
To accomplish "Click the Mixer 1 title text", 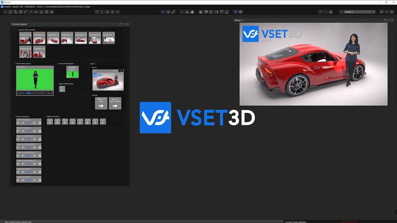I will click(239, 20).
